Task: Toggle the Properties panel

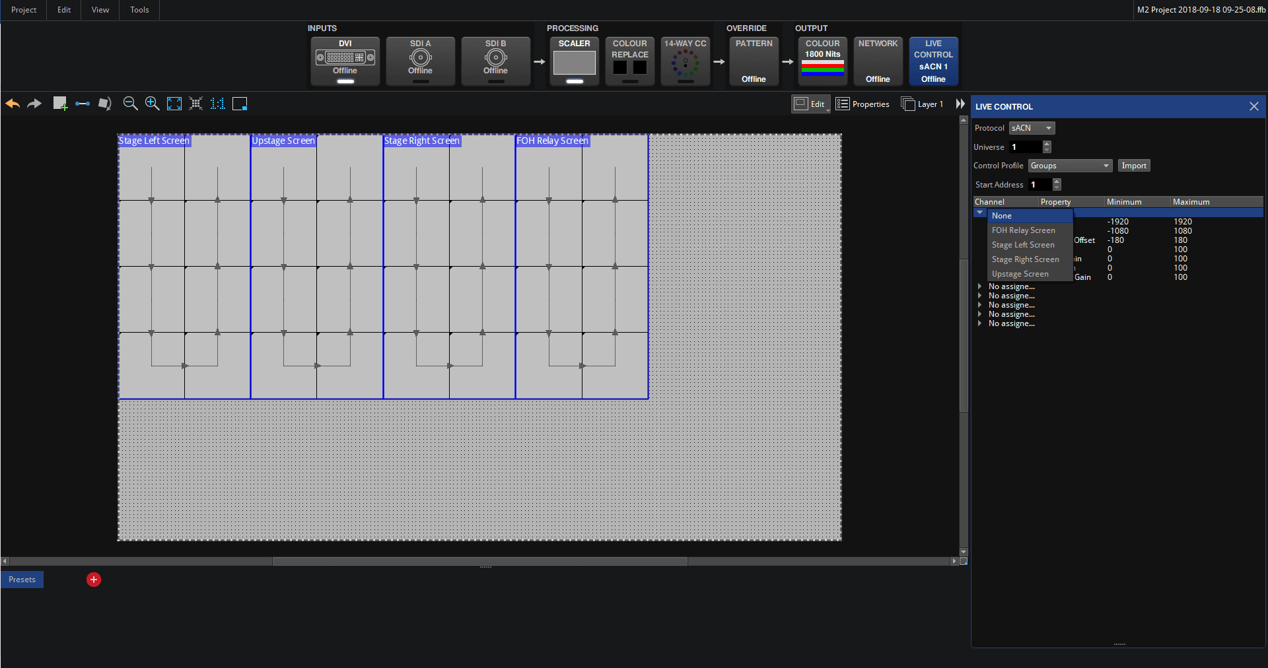Action: pyautogui.click(x=863, y=104)
